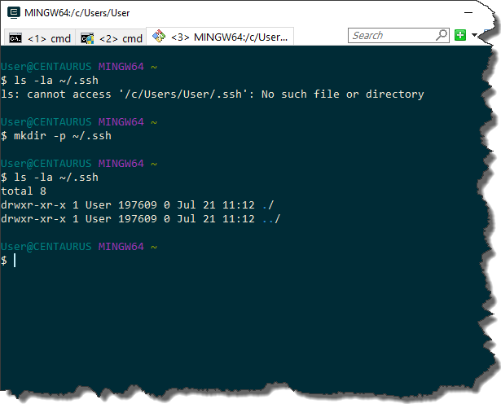Switch to the <2> cmd tab
Screen dimensions: 501x404
(111, 38)
